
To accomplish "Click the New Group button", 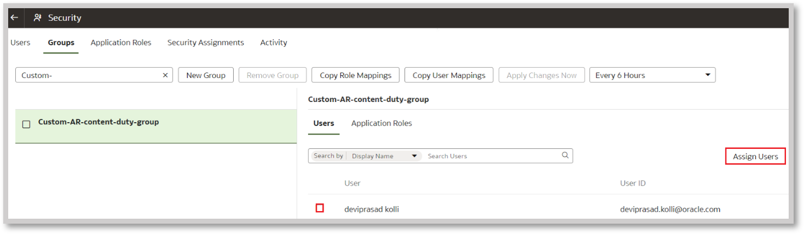I will tap(206, 75).
